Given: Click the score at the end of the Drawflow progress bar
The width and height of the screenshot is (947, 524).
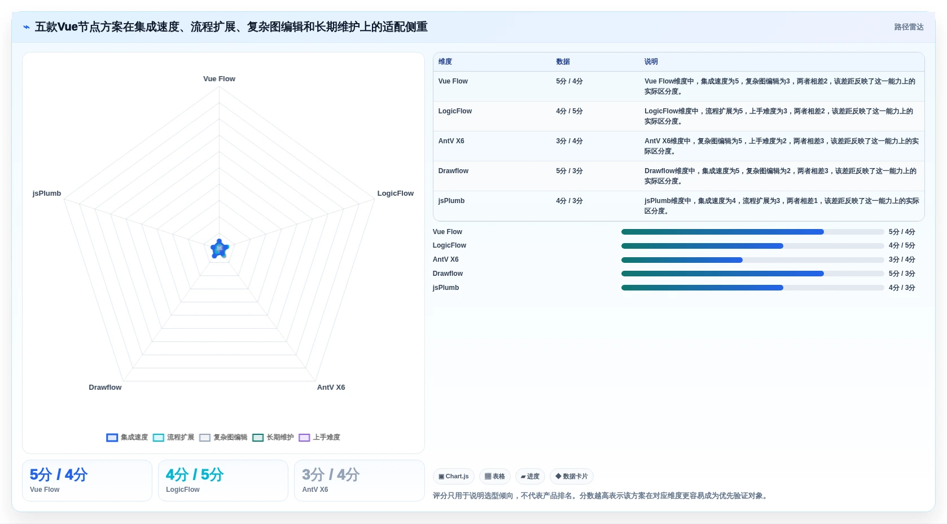Looking at the screenshot, I should tap(902, 274).
